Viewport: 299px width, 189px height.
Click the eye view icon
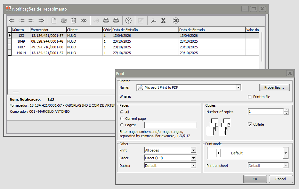pyautogui.click(x=84, y=21)
